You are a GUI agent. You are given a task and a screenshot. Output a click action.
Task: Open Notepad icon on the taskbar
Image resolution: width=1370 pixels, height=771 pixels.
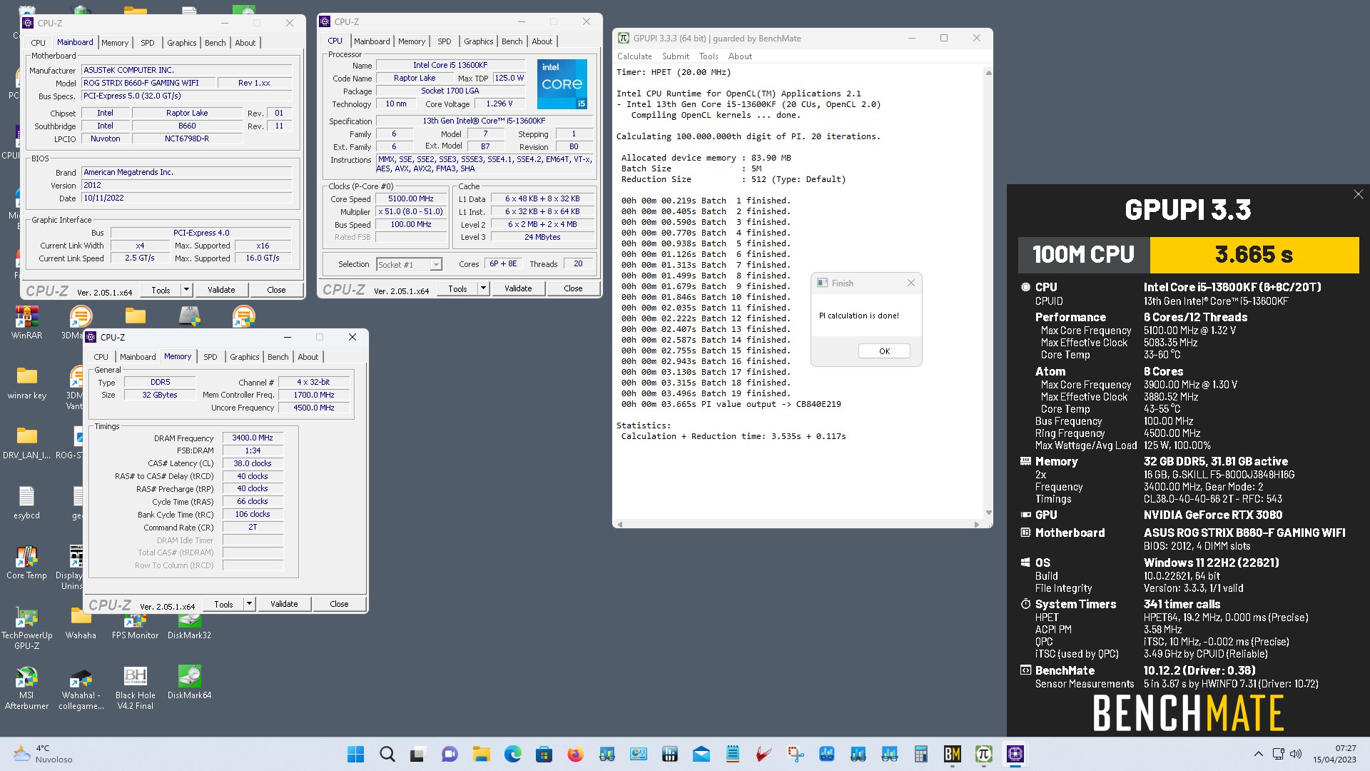coord(732,754)
